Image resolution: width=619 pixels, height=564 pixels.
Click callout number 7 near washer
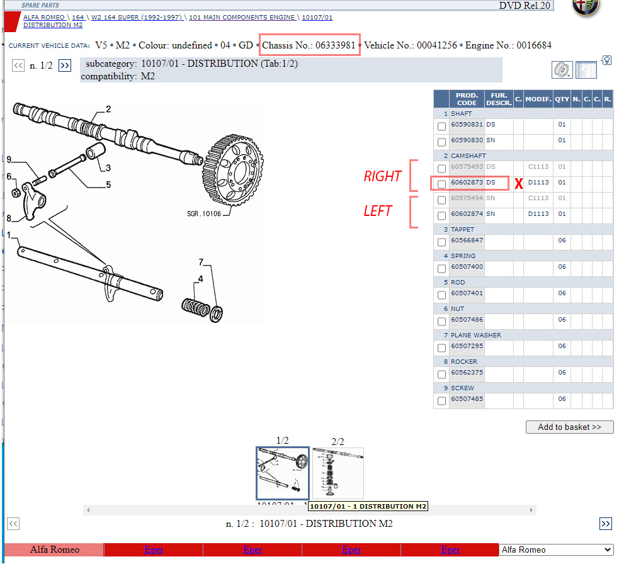(201, 262)
